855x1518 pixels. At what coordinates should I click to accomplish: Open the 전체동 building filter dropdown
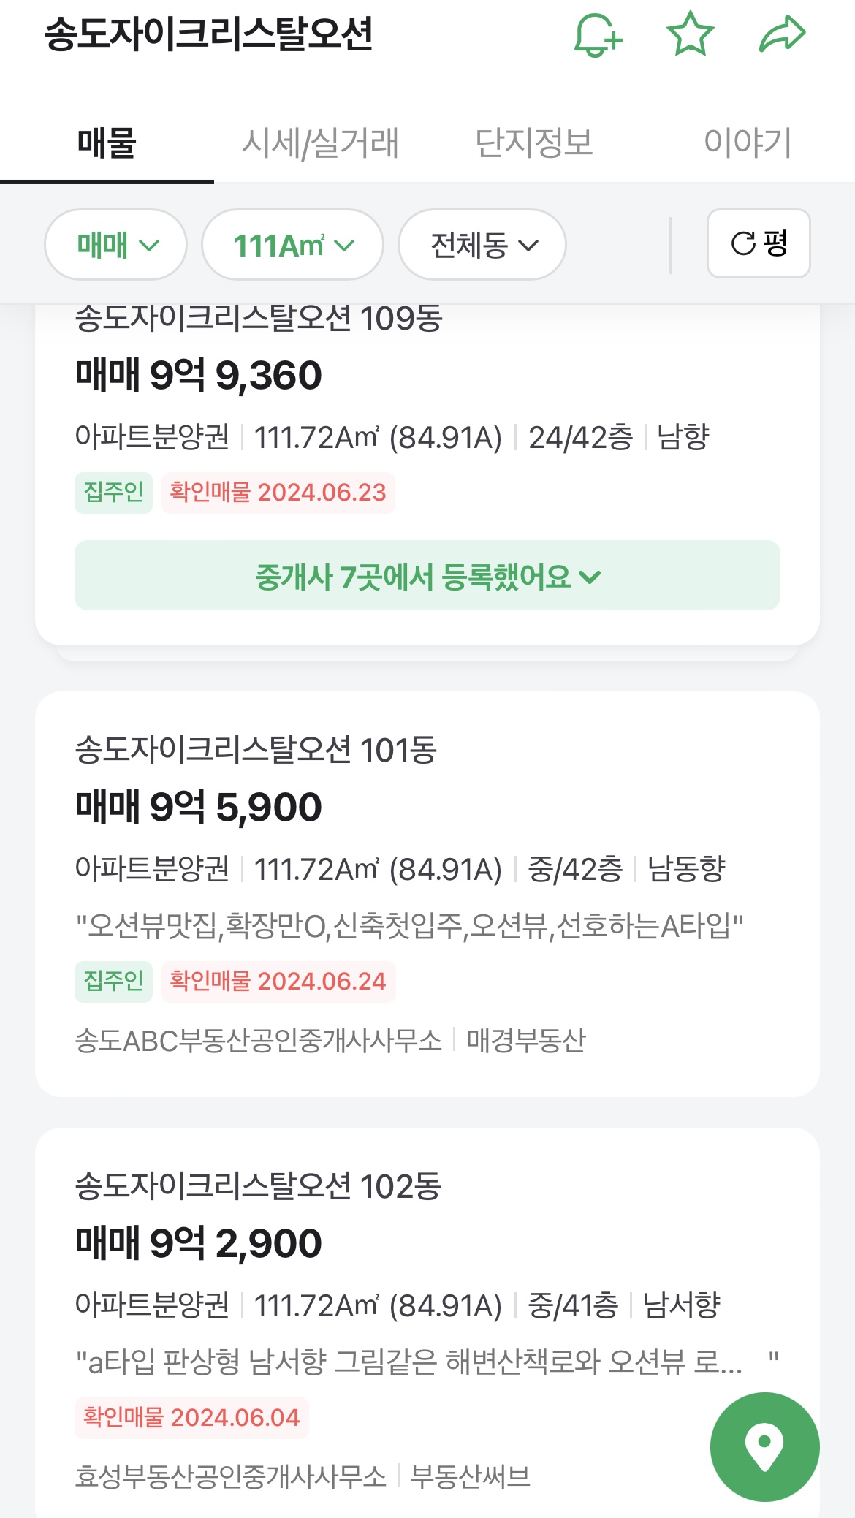(482, 245)
